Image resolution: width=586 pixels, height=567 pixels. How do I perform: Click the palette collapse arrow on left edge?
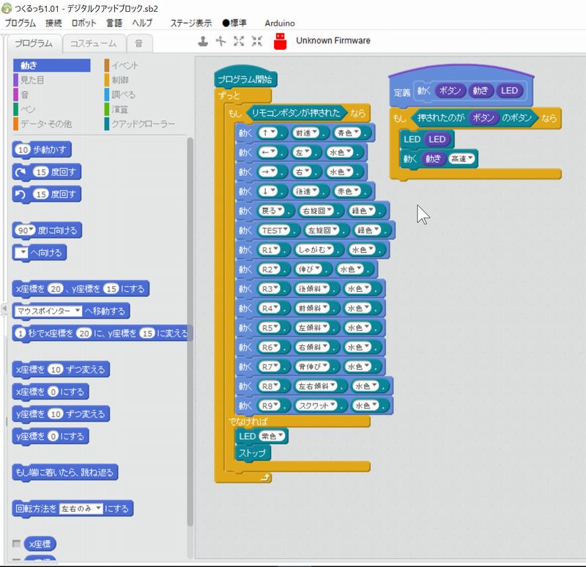pyautogui.click(x=4, y=308)
